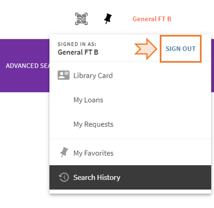Image resolution: width=214 pixels, height=208 pixels.
Task: Click the gray pin icon beside My Favorites
Action: [x=64, y=152]
